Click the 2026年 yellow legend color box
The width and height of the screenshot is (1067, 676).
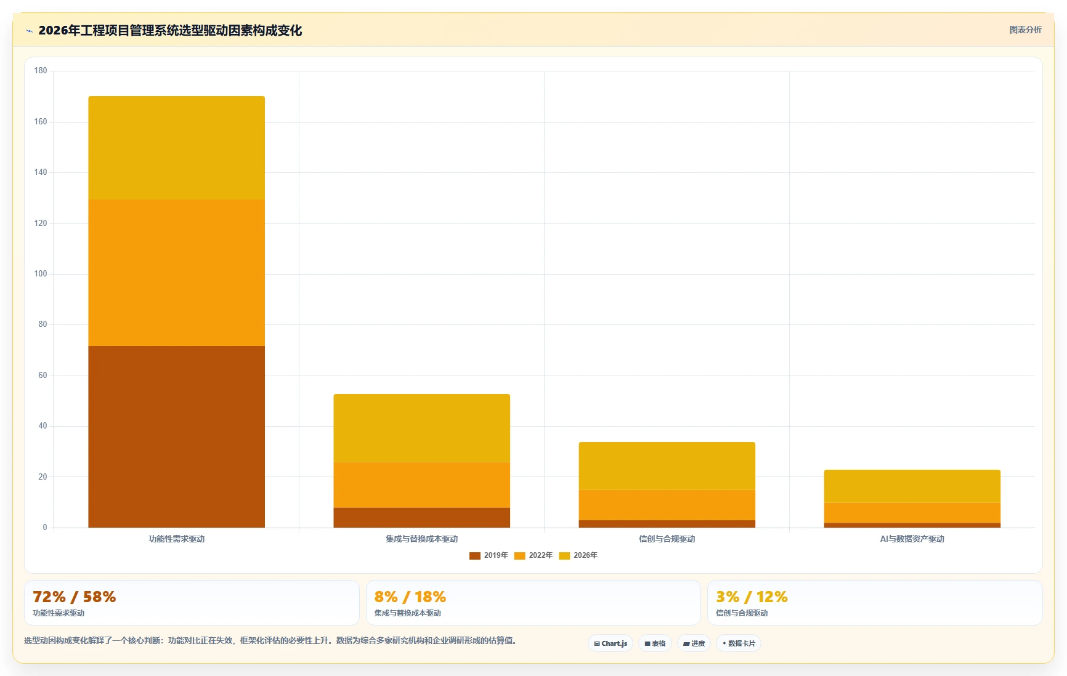click(565, 556)
